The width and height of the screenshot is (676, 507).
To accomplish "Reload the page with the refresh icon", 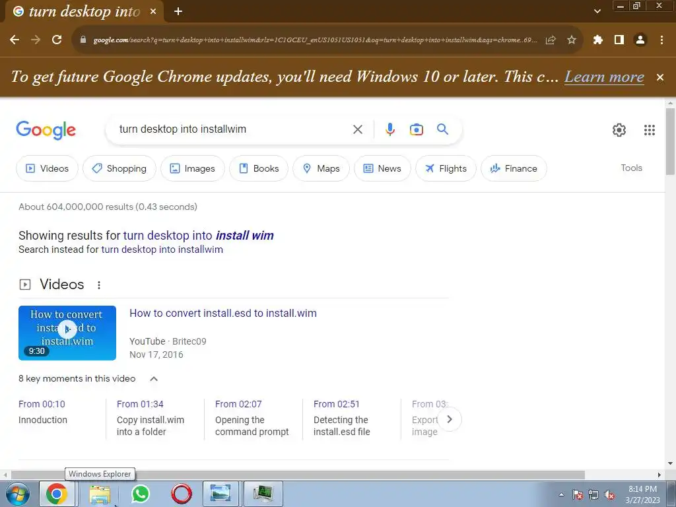I will (x=57, y=40).
